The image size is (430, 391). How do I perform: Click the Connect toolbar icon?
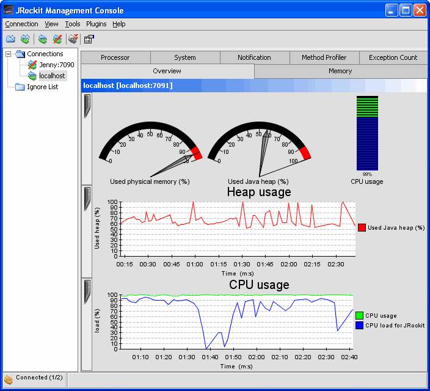click(43, 39)
